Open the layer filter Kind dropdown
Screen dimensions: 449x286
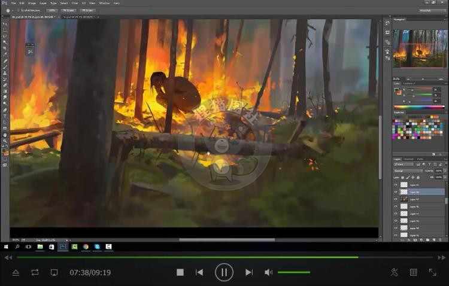[x=403, y=165]
